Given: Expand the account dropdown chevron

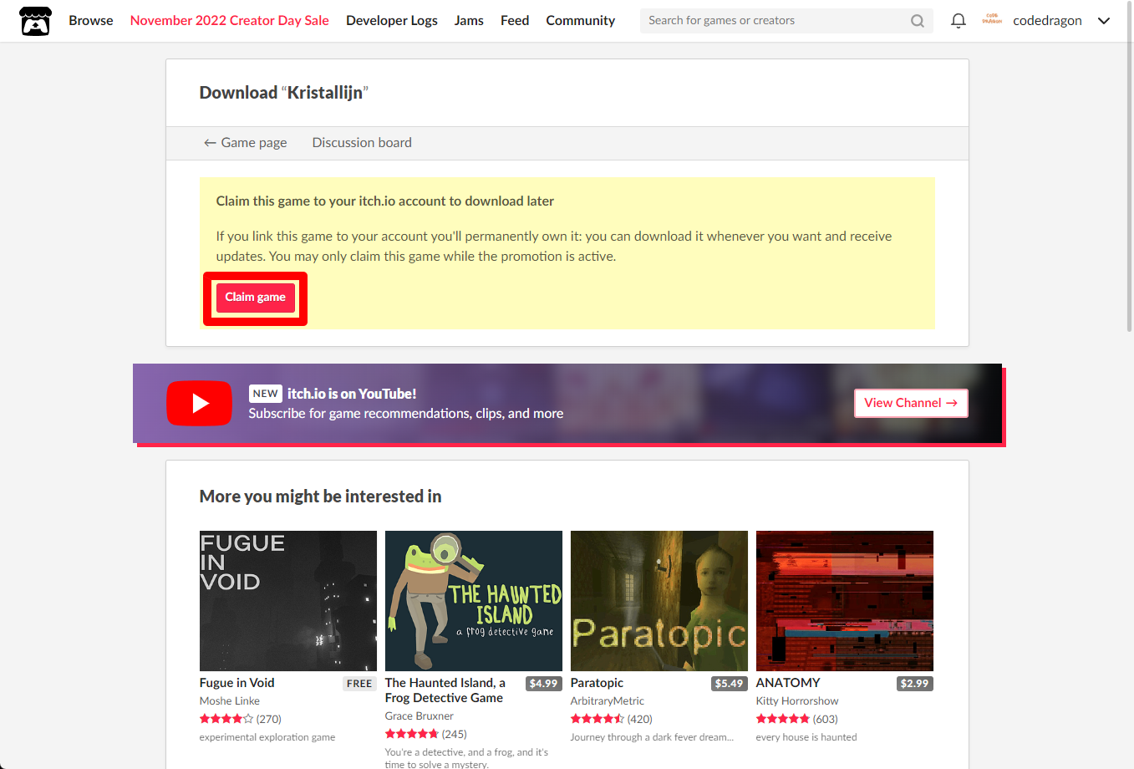Looking at the screenshot, I should (1104, 21).
